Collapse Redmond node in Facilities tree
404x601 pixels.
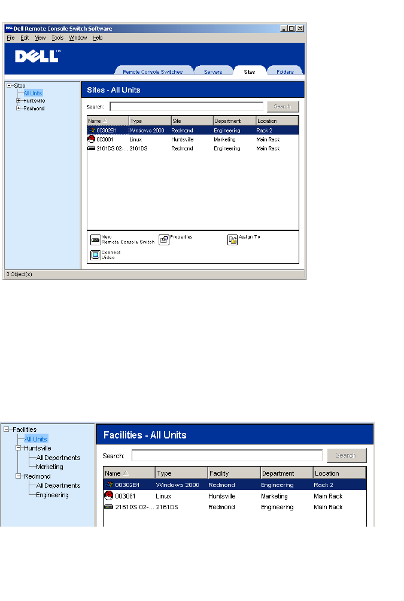[x=18, y=476]
